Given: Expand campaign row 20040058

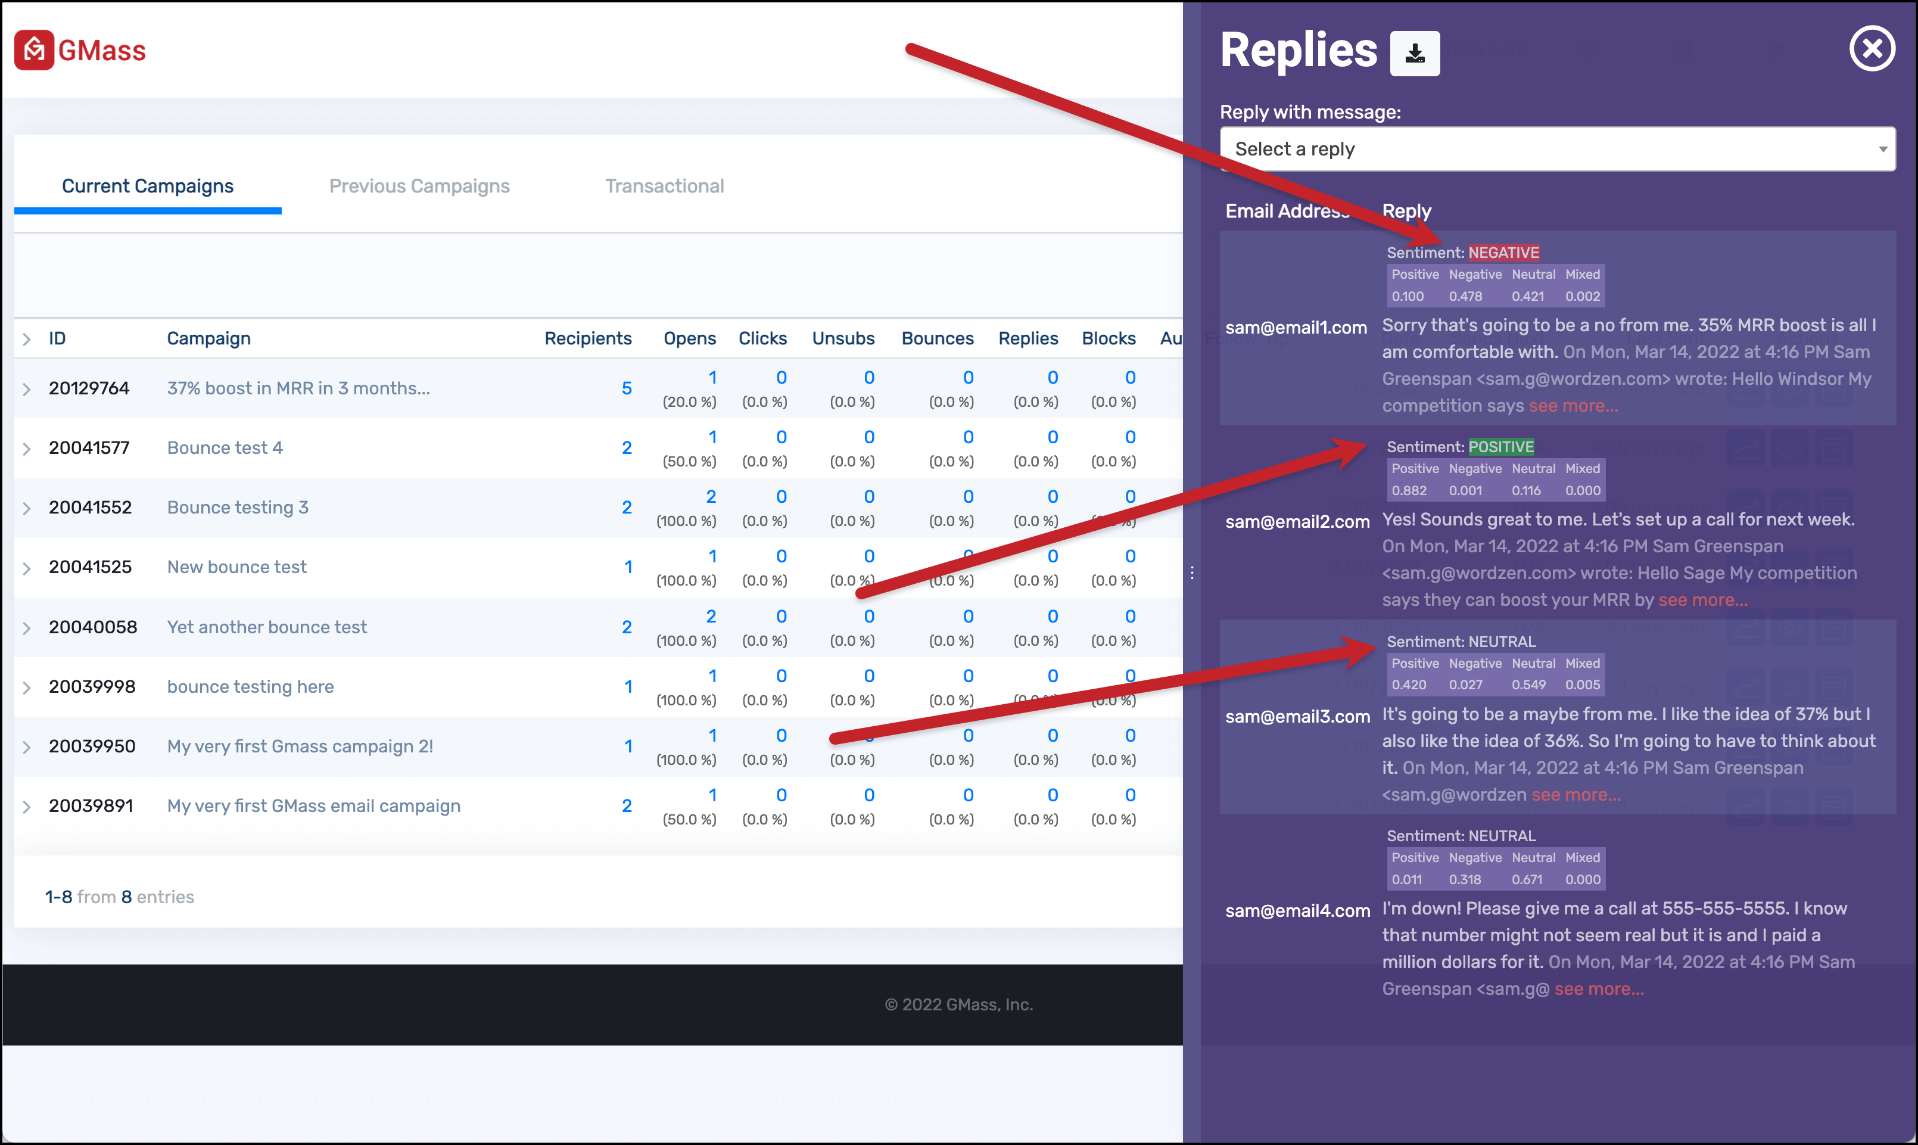Looking at the screenshot, I should pos(26,628).
